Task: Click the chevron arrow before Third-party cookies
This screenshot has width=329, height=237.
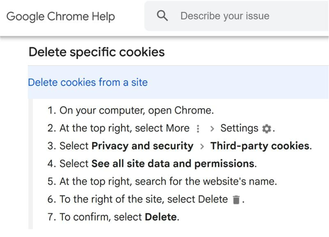Action: pos(202,146)
